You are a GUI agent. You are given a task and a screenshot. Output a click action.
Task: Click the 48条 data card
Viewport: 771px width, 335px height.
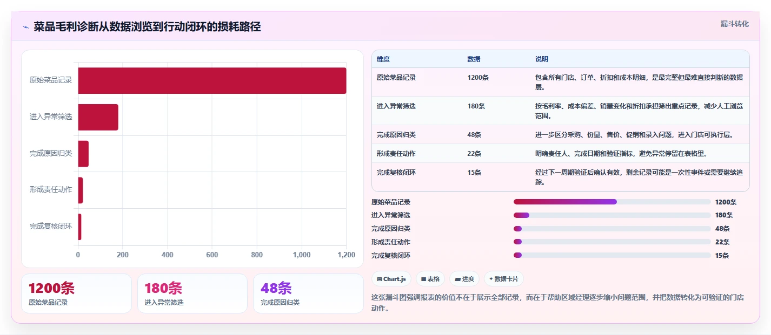[x=308, y=293]
